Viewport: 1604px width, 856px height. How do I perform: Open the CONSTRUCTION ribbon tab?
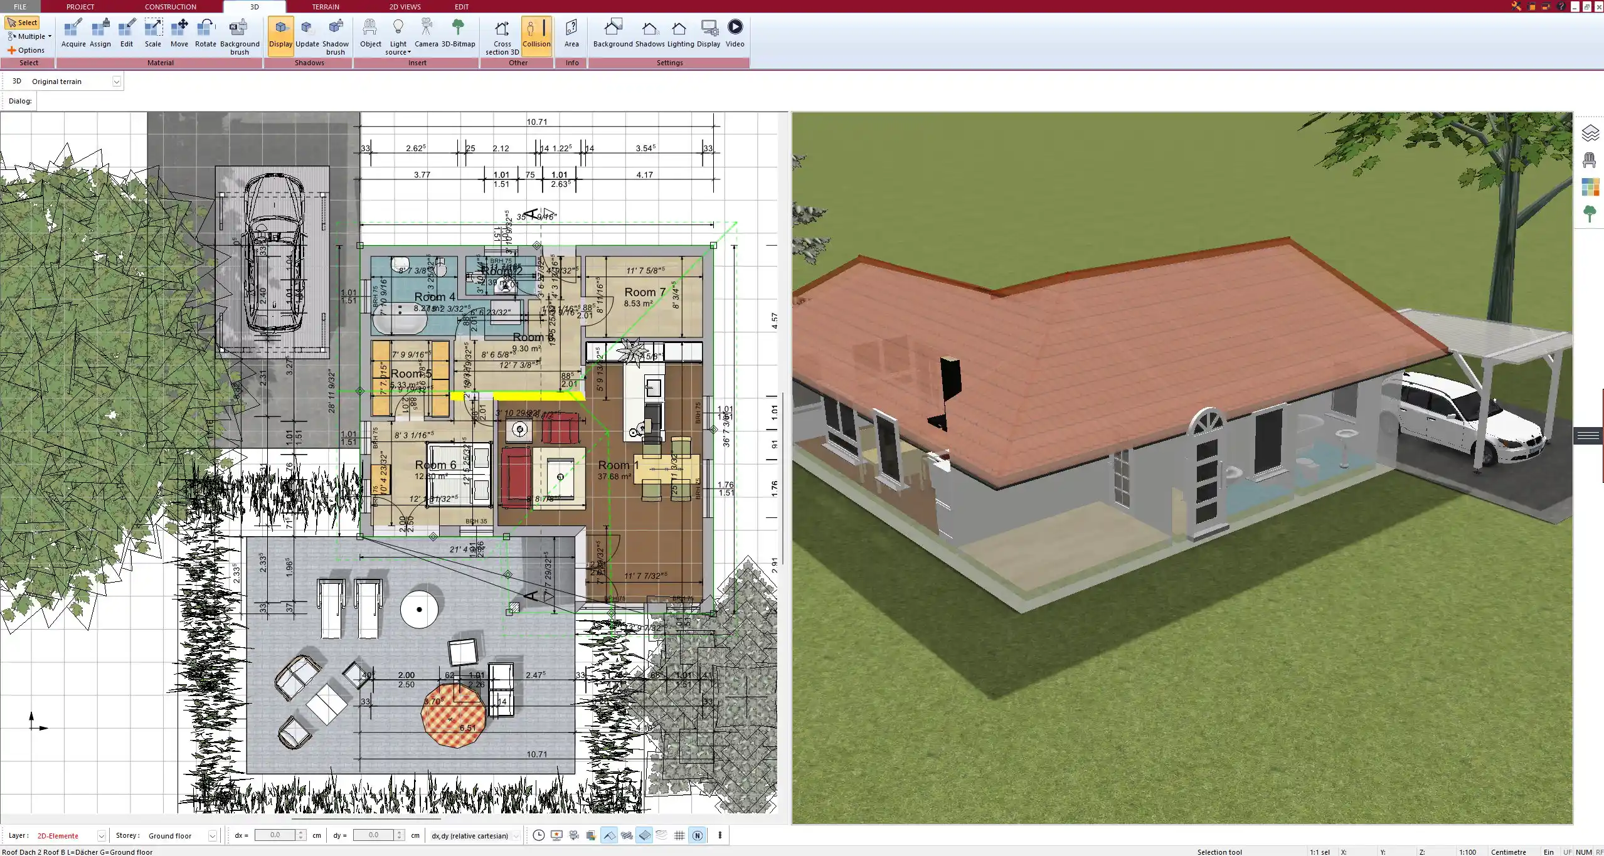coord(170,6)
